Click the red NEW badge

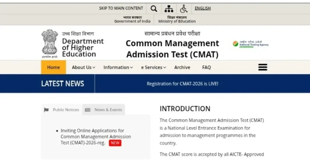[115, 143]
